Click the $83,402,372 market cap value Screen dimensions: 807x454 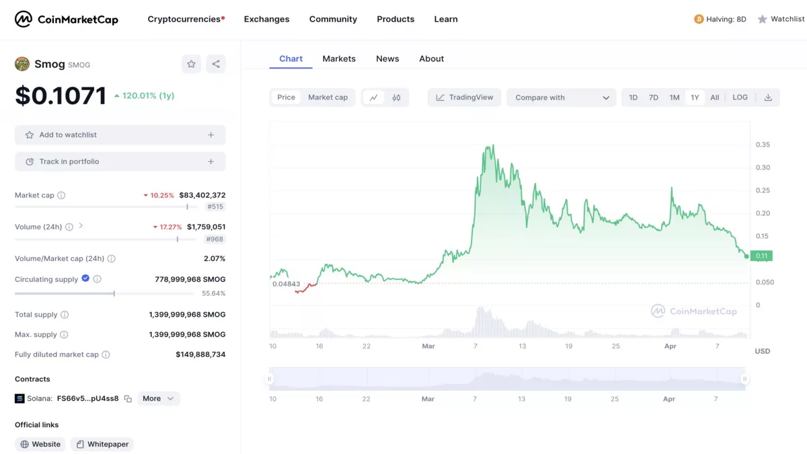coord(202,195)
